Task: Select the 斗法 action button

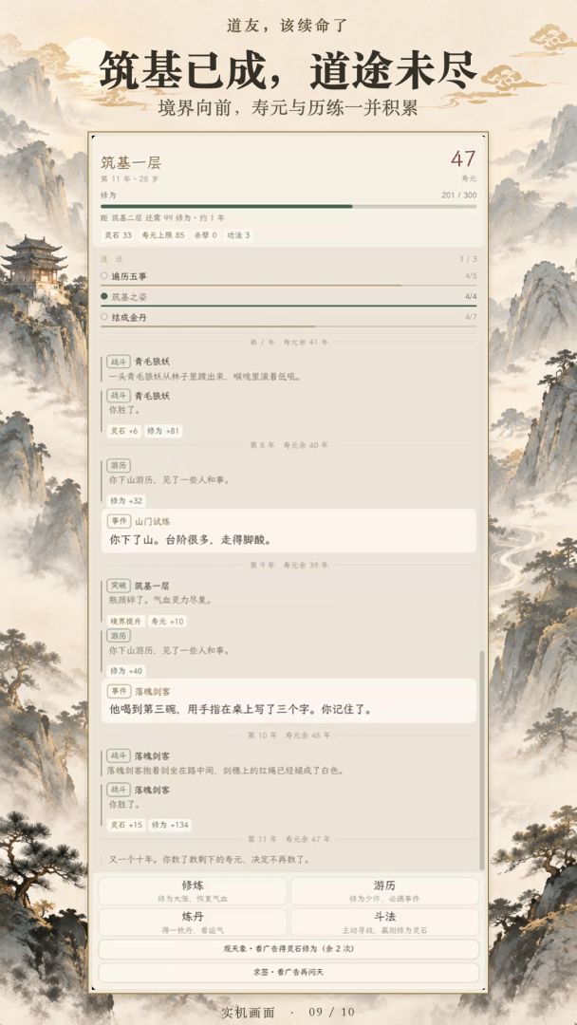Action: (384, 922)
